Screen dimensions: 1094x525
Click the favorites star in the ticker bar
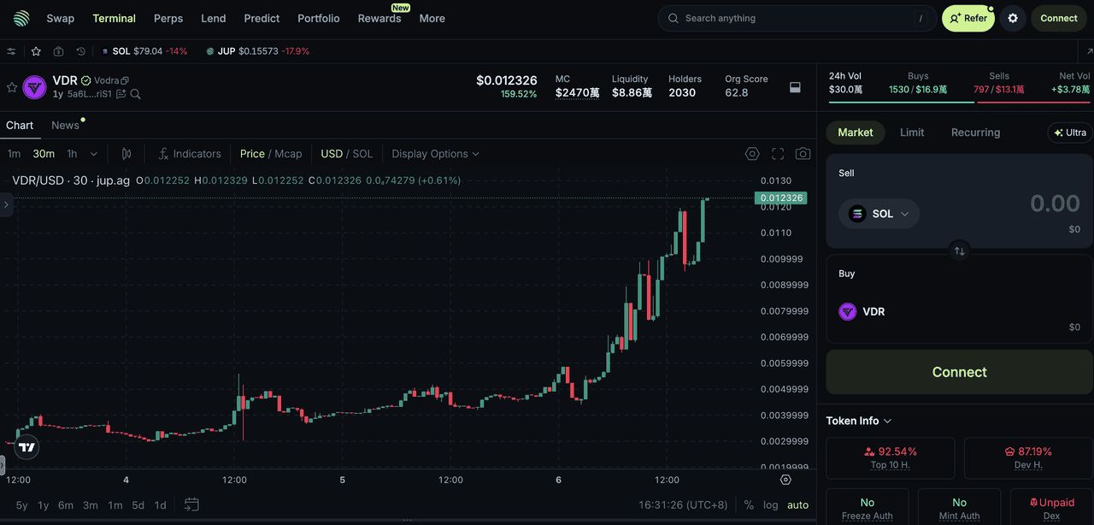(x=36, y=51)
